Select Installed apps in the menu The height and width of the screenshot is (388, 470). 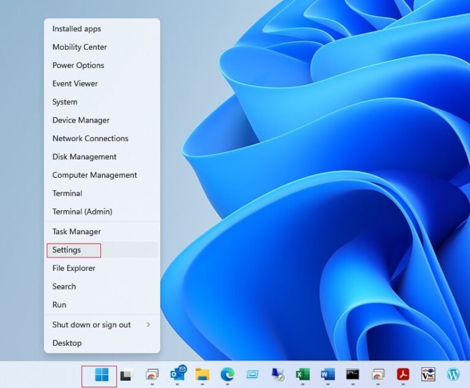click(102, 29)
